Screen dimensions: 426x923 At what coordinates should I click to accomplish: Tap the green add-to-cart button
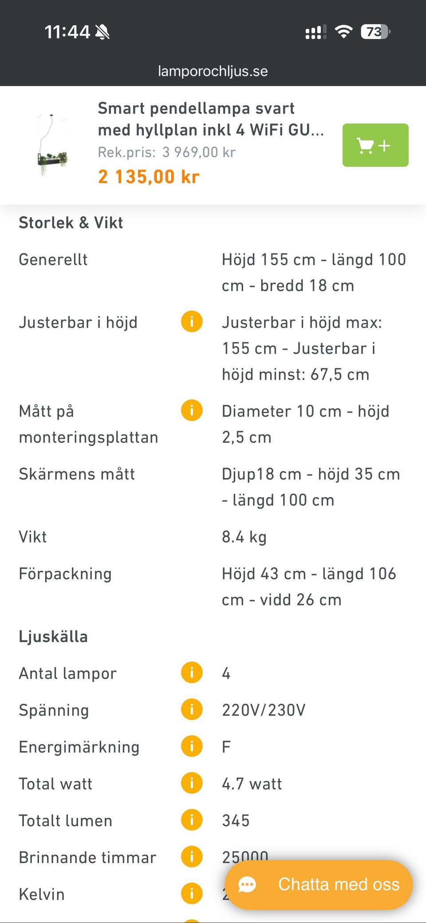coord(375,145)
